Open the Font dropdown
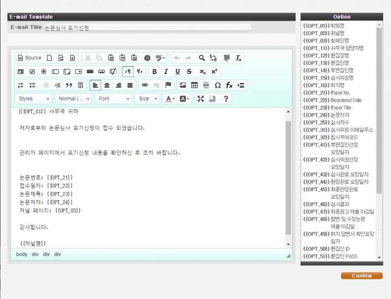Image resolution: width=391 pixels, height=299 pixels. click(113, 99)
